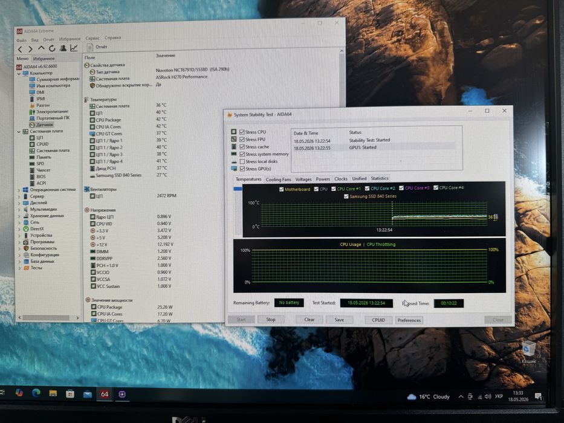Switch to the Unified tab
Viewport: 564px width, 423px height.
pos(359,178)
